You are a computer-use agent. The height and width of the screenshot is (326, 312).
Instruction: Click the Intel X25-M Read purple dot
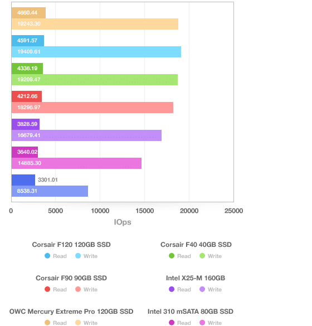click(x=172, y=289)
